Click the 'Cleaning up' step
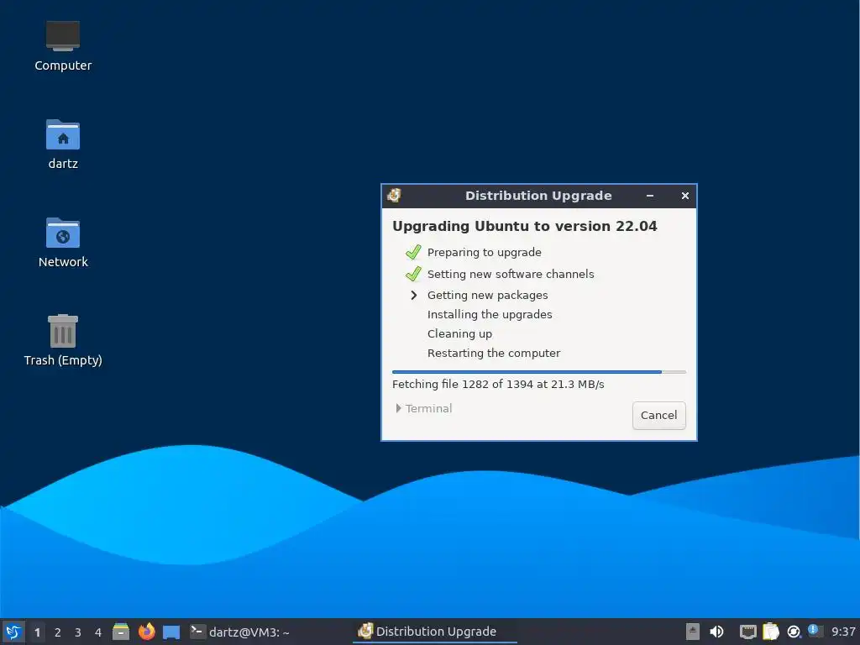The height and width of the screenshot is (645, 860). (459, 333)
